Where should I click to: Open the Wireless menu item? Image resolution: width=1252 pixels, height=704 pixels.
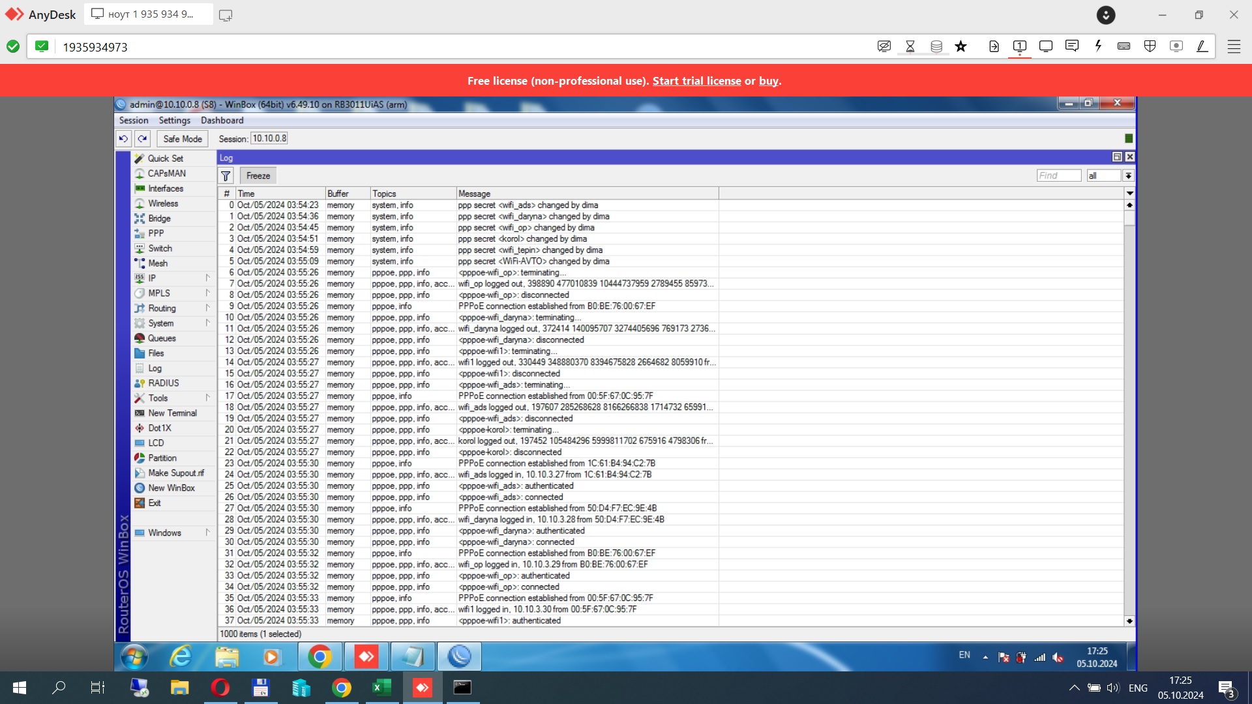(x=162, y=203)
